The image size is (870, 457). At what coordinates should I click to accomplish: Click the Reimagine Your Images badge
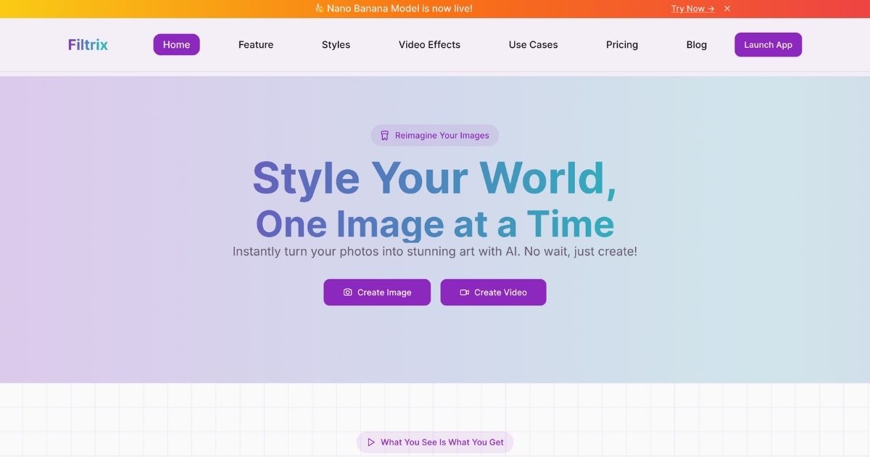pyautogui.click(x=435, y=135)
